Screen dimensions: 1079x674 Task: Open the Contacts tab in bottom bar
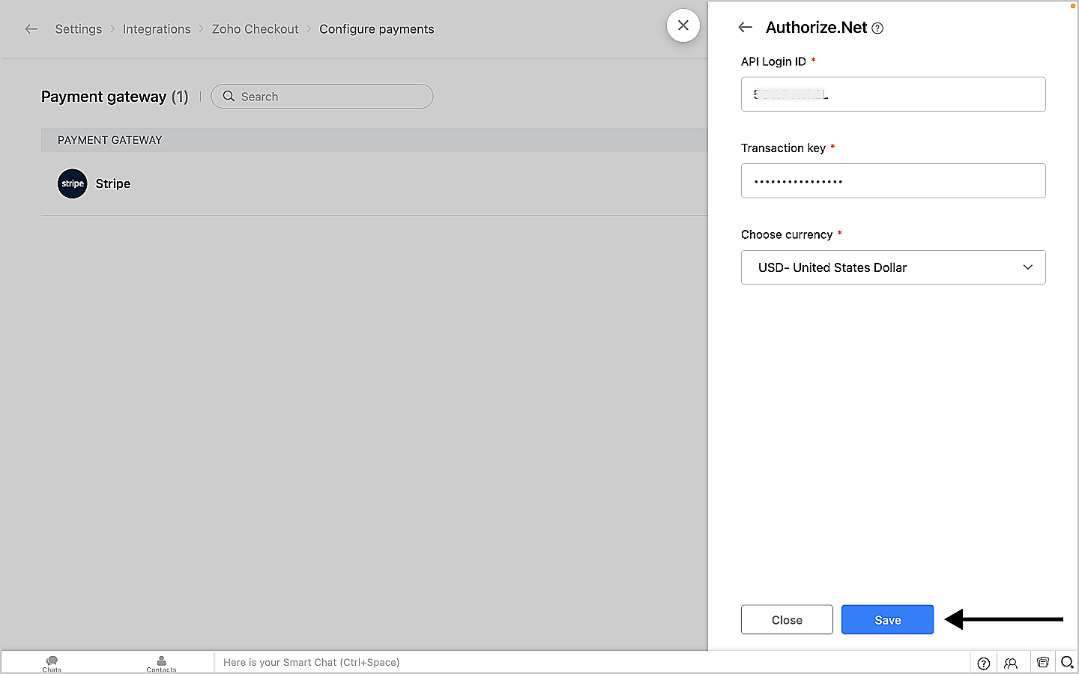tap(161, 664)
